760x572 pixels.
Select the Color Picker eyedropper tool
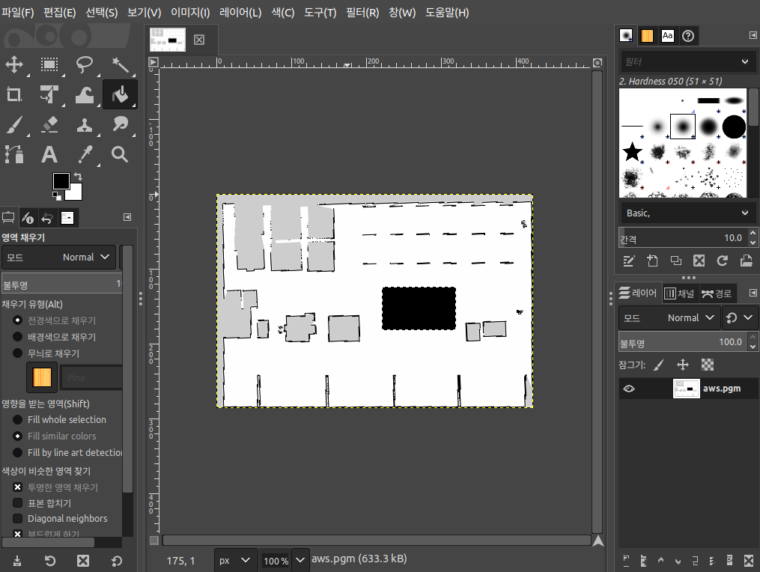(x=85, y=155)
